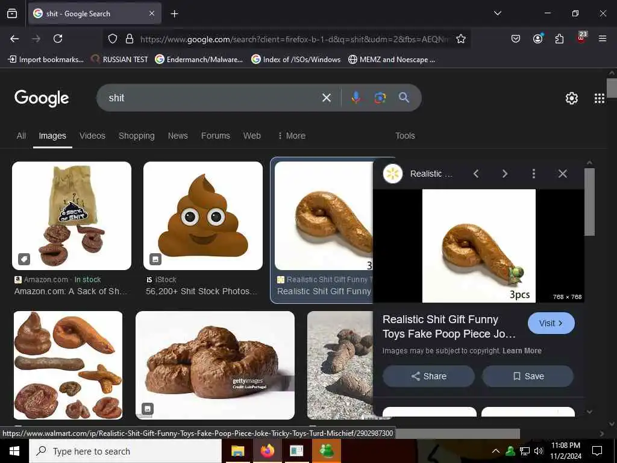Screen dimensions: 617x463
Task: Focus the browser address bar
Action: click(x=294, y=39)
